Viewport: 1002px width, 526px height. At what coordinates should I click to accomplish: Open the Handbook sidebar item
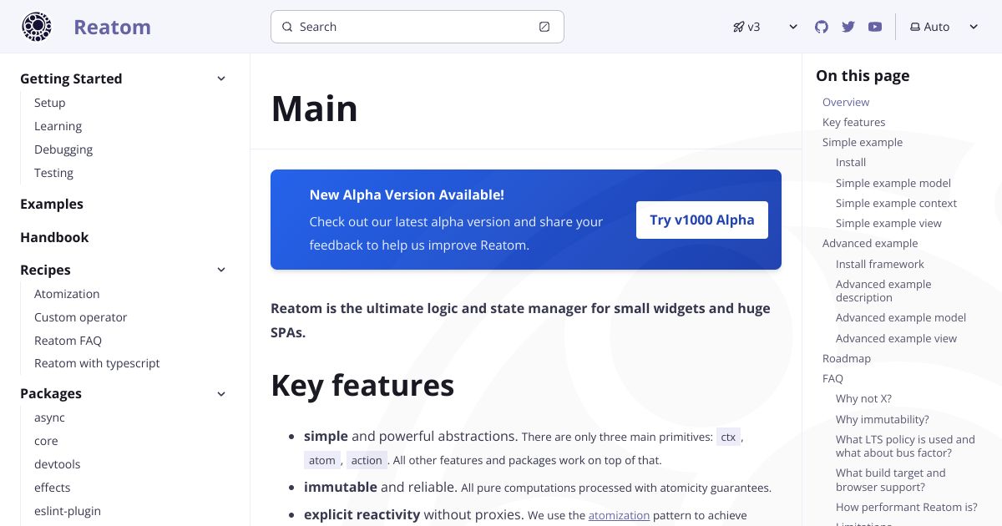pos(54,237)
